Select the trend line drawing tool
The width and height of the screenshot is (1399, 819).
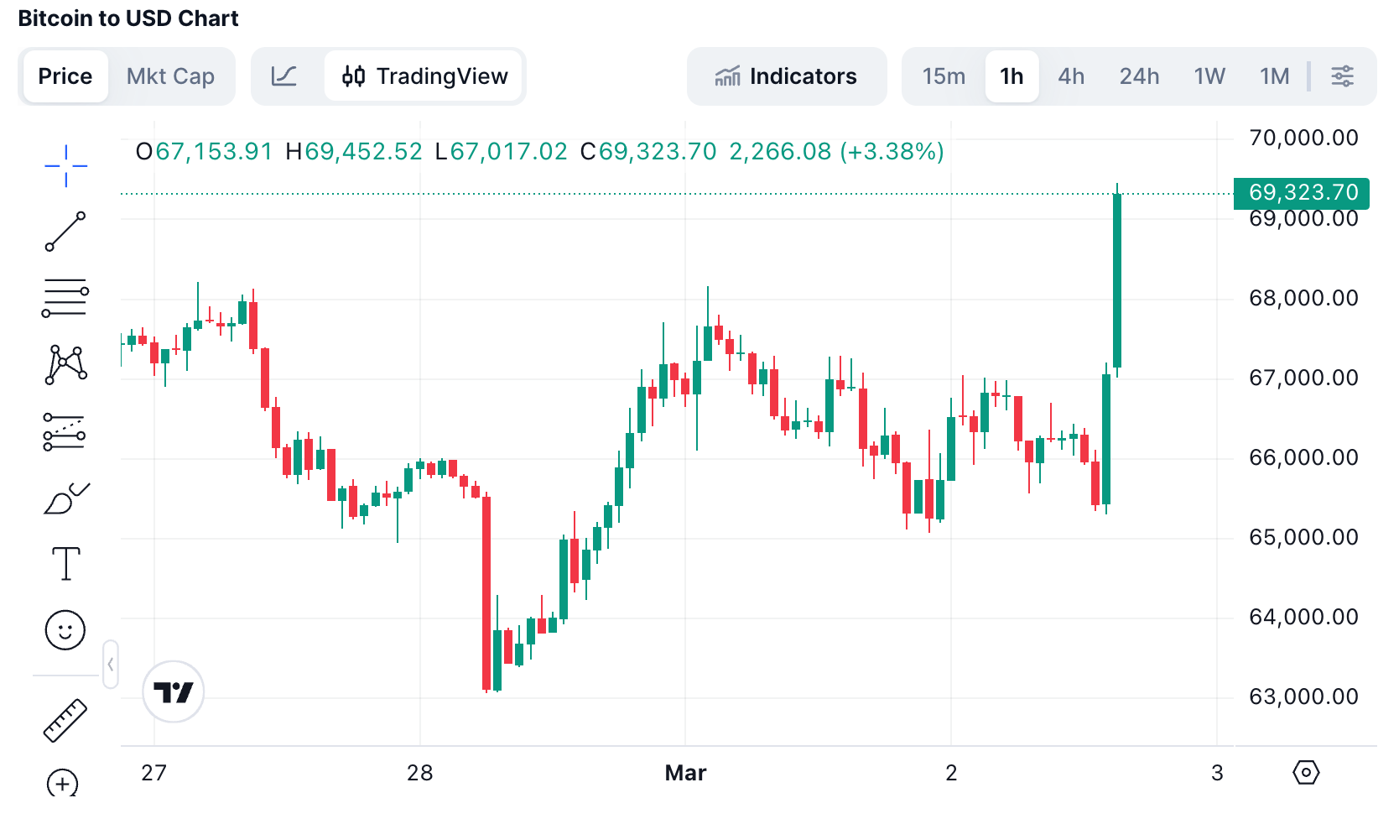pyautogui.click(x=65, y=232)
